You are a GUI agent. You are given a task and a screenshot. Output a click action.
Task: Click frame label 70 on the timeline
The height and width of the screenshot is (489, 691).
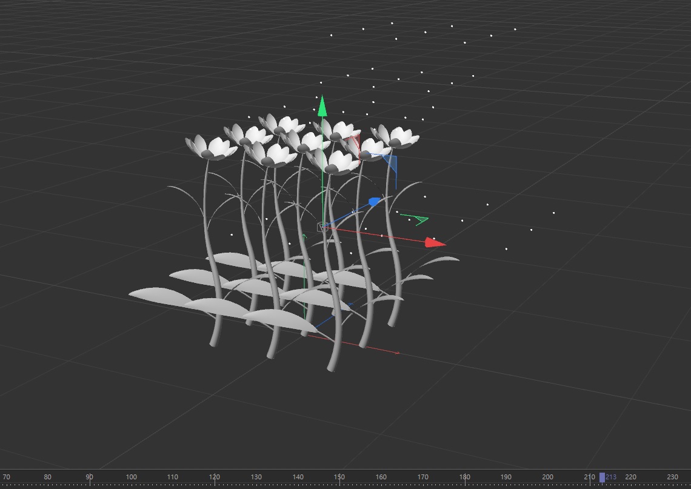pyautogui.click(x=6, y=477)
